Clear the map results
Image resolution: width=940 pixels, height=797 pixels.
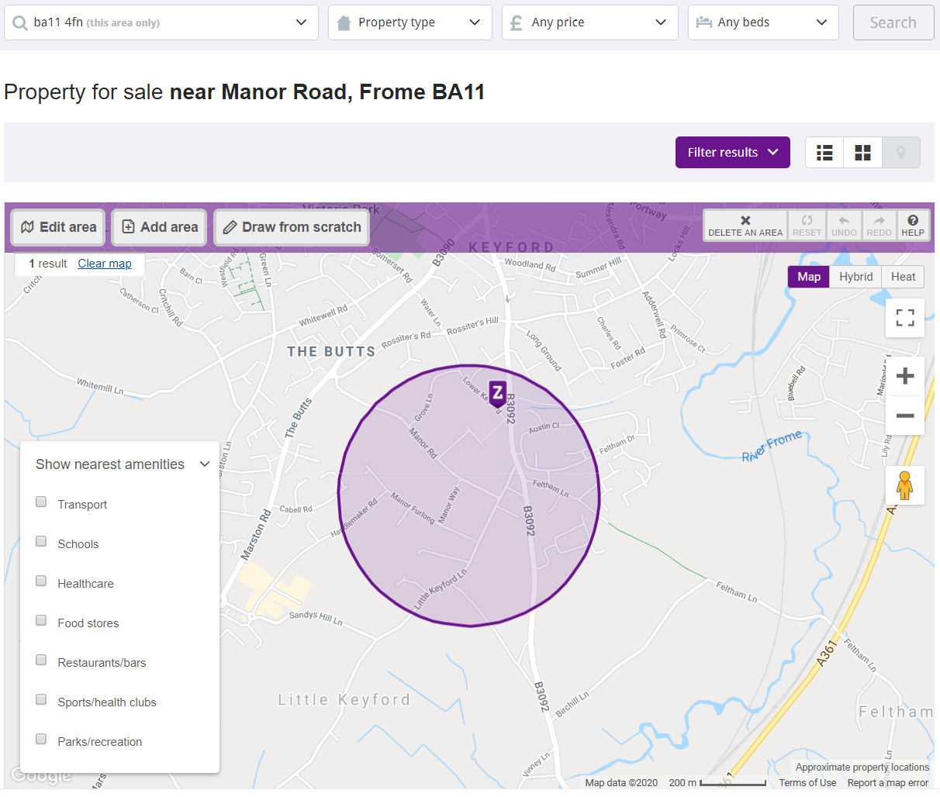[x=104, y=263]
